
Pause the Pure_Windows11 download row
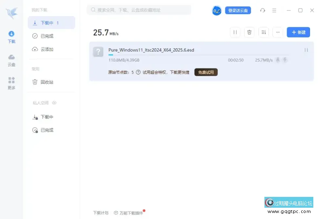(x=306, y=50)
